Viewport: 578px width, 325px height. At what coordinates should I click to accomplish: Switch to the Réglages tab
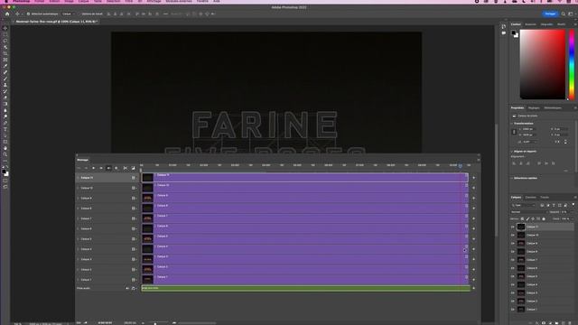pos(534,108)
